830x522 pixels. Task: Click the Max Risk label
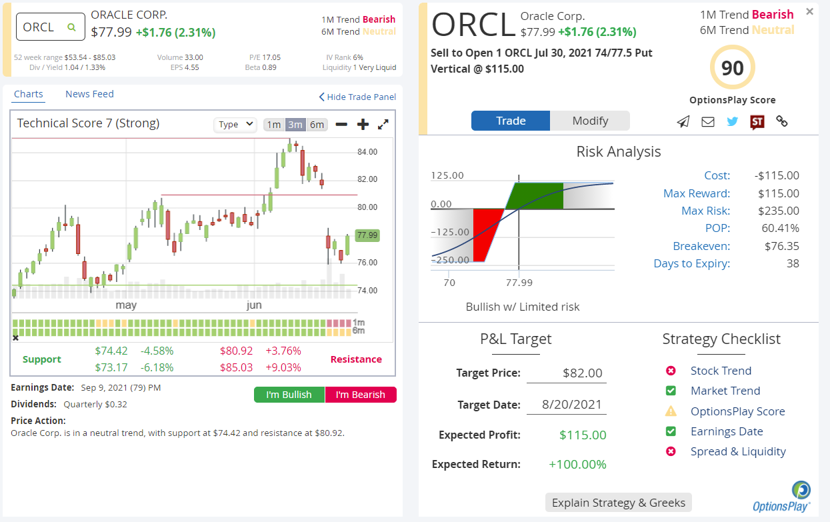tap(705, 211)
